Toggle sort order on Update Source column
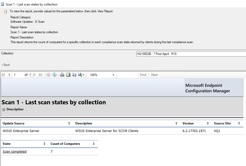 coord(69,123)
